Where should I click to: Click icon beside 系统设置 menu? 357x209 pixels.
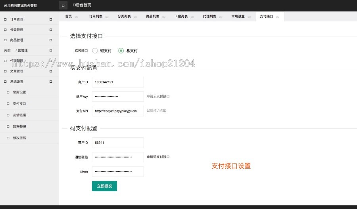tap(5, 82)
